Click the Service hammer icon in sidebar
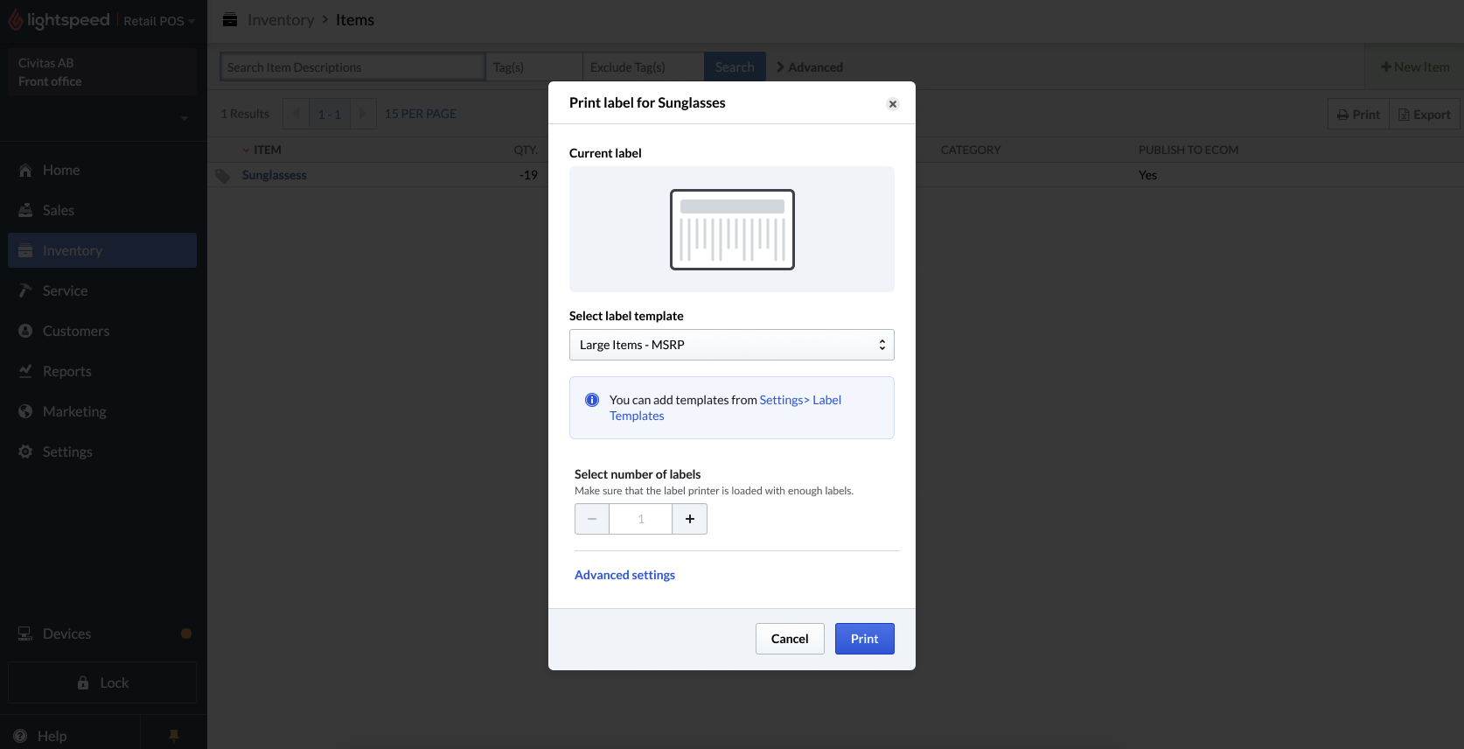Image resolution: width=1464 pixels, height=749 pixels. (25, 290)
